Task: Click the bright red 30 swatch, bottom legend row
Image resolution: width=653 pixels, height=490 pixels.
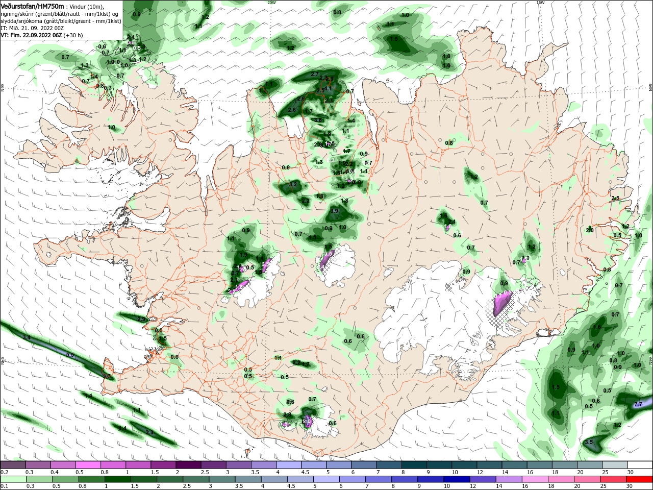Action: pos(640,479)
